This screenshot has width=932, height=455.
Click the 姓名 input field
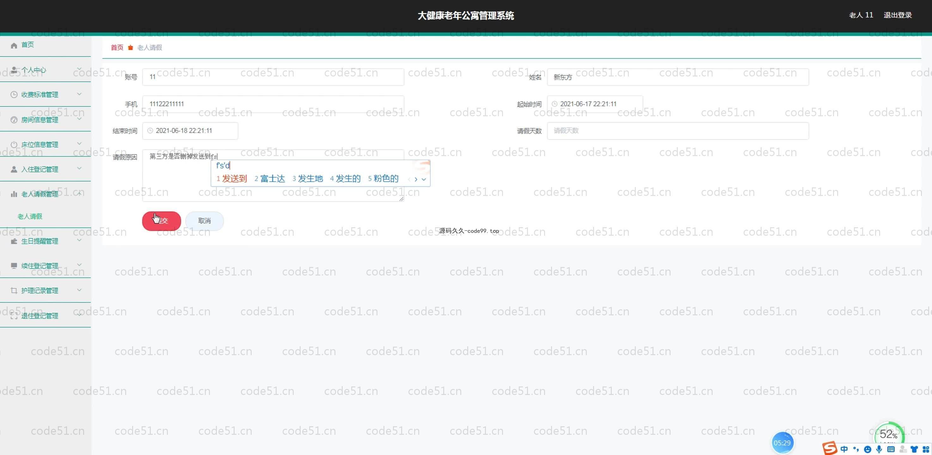[x=678, y=77]
